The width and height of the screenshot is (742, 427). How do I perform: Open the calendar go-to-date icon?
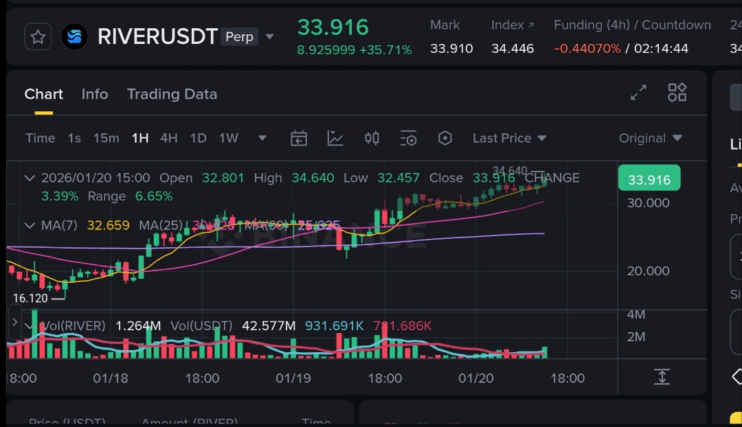299,138
